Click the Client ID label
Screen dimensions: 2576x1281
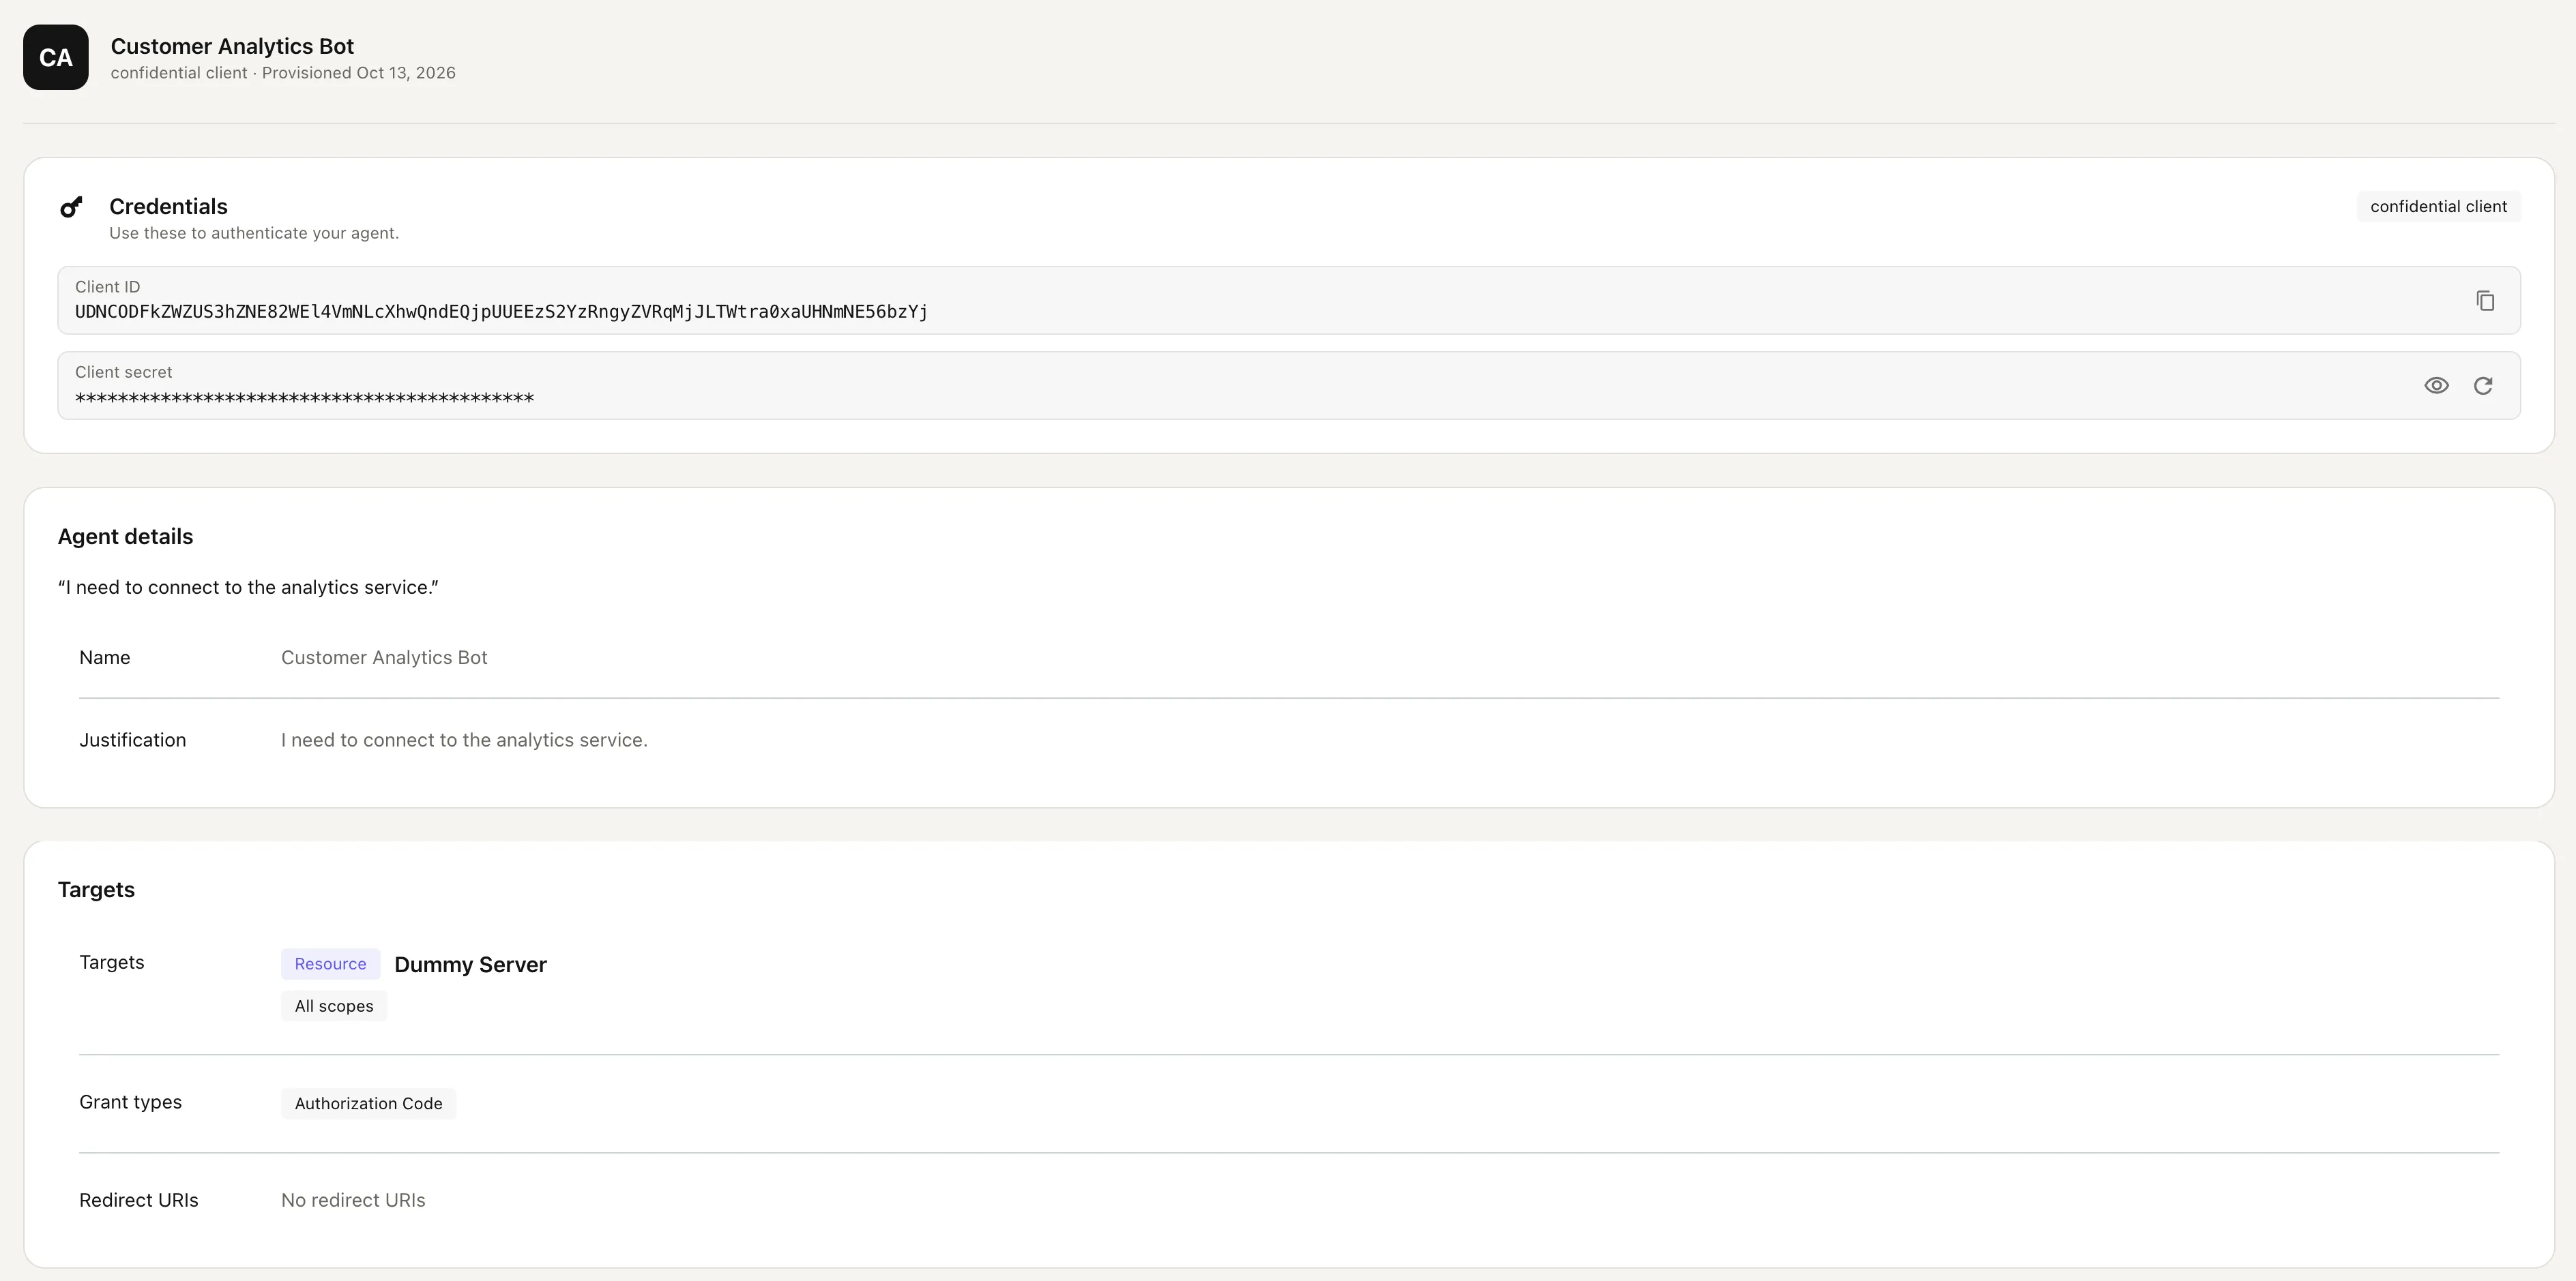click(107, 287)
